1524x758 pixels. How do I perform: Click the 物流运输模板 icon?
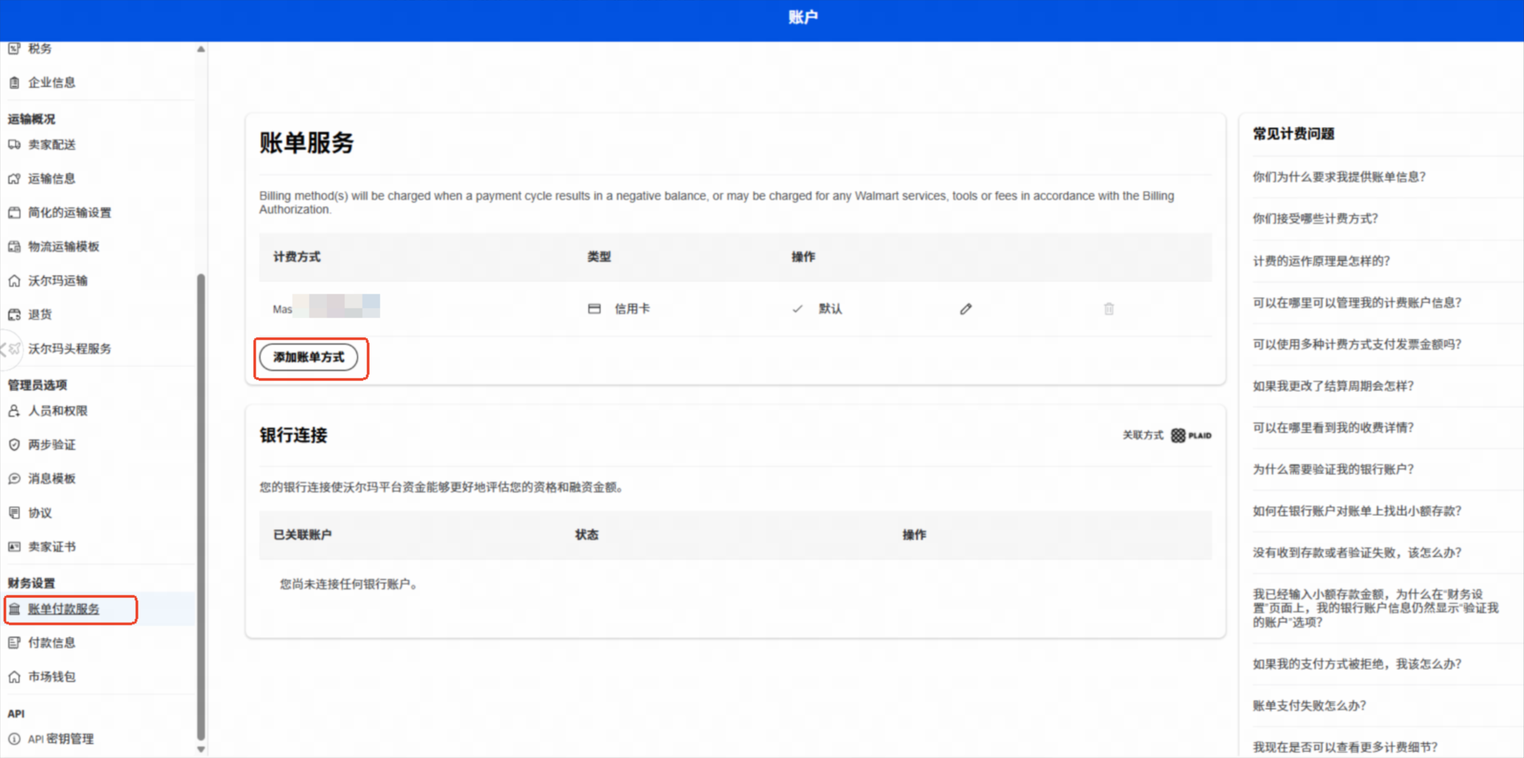[14, 247]
